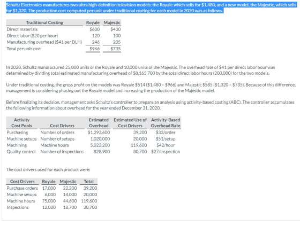This screenshot has height=226, width=300.
Task: Select the Majestic inspections value 18,700
Action: coord(70,207)
